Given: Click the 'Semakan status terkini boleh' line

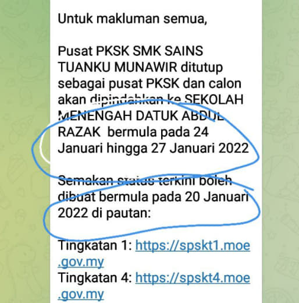Looking at the screenshot, I should pyautogui.click(x=145, y=181).
